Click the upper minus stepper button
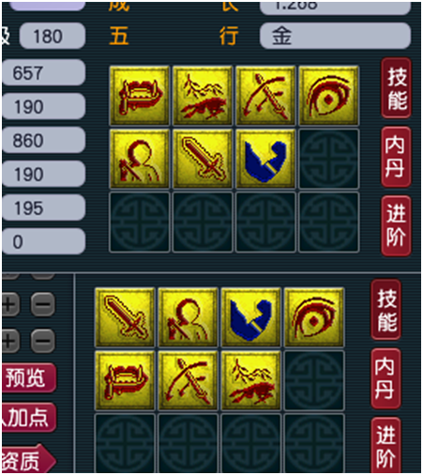This screenshot has height=475, width=423. pos(43,304)
